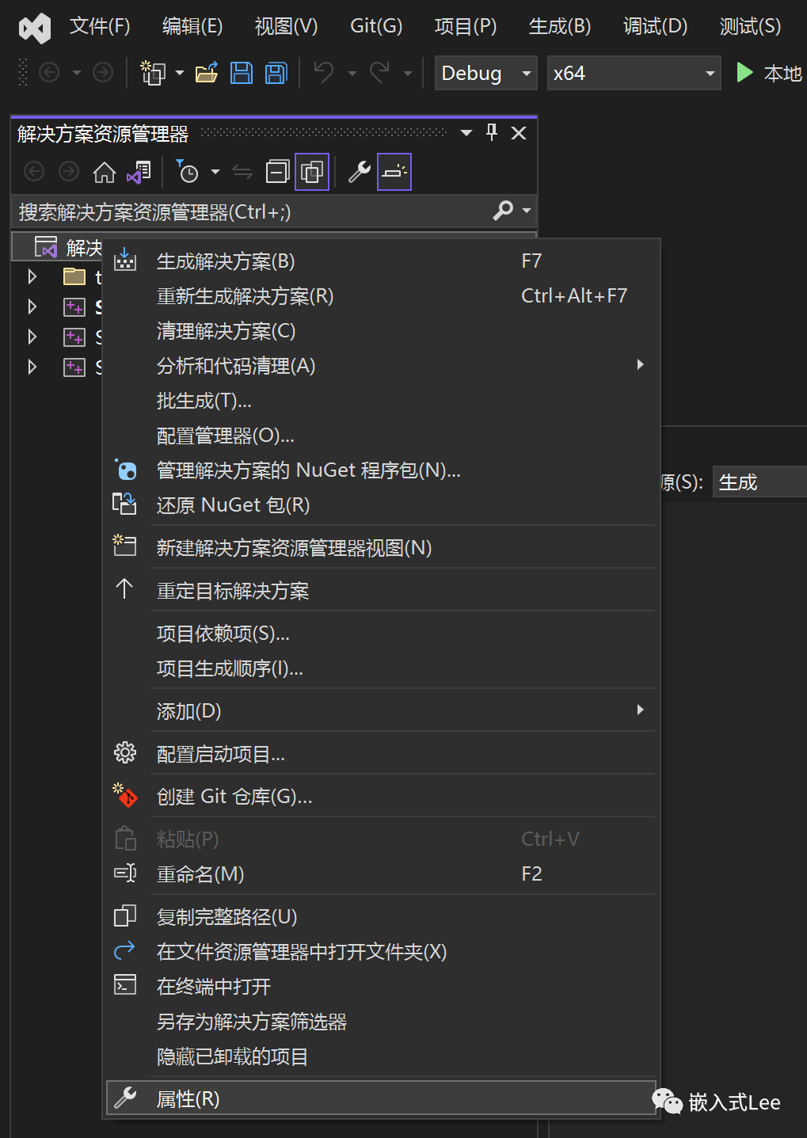This screenshot has width=807, height=1138.
Task: Click the Save All files icon
Action: pyautogui.click(x=275, y=72)
